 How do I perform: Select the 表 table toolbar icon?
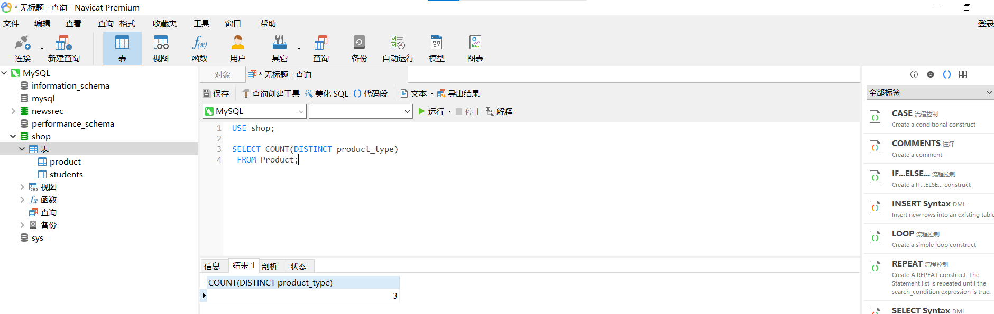[122, 48]
